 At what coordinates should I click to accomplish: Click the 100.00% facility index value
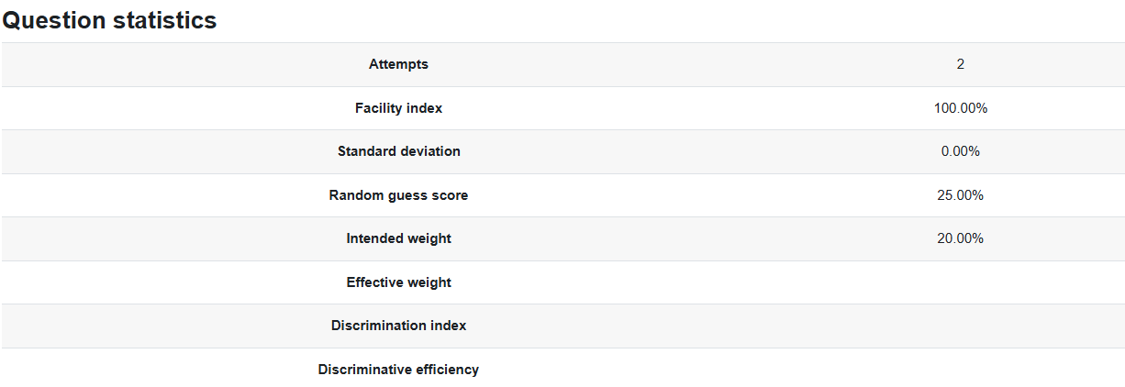click(x=960, y=108)
